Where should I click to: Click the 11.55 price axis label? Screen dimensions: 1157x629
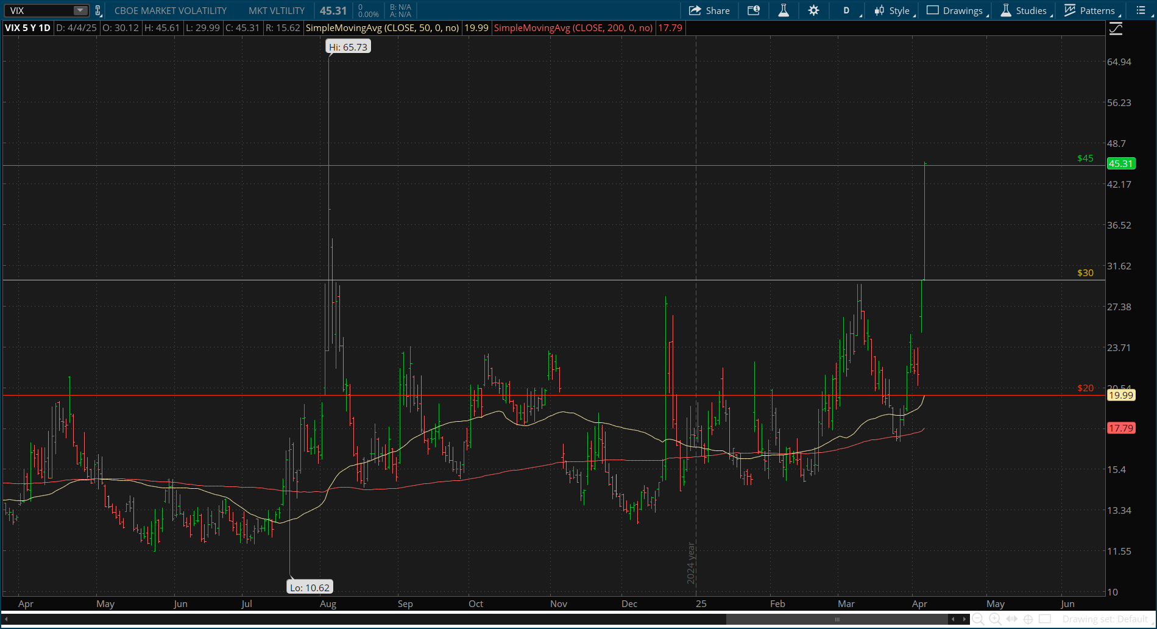[x=1119, y=552]
